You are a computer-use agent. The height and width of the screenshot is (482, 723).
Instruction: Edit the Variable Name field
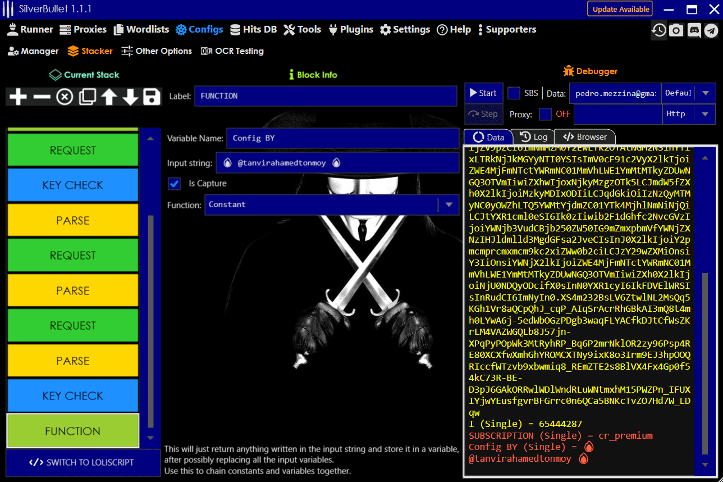point(342,138)
